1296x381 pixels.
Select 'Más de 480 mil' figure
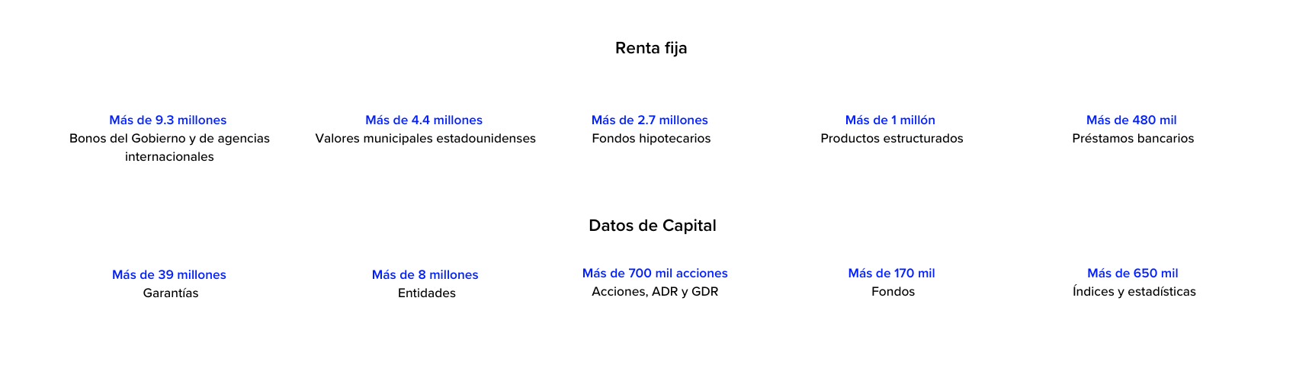(1131, 120)
